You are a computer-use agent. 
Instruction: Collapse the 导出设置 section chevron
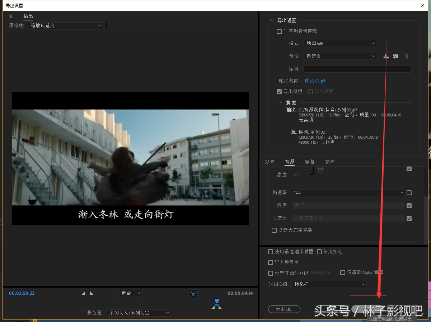[272, 20]
